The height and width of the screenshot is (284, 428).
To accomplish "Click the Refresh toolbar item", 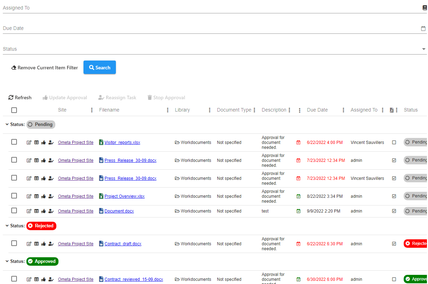I will click(20, 97).
